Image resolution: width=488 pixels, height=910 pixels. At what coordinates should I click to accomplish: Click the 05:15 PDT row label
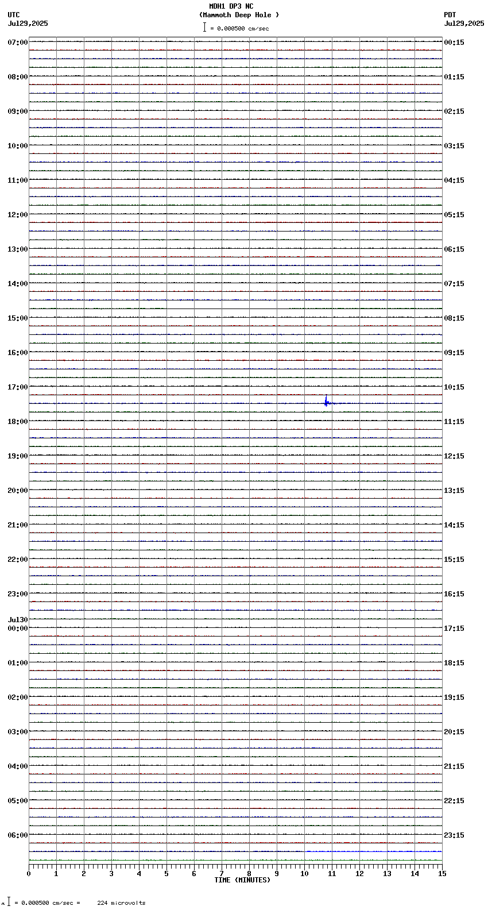454,215
